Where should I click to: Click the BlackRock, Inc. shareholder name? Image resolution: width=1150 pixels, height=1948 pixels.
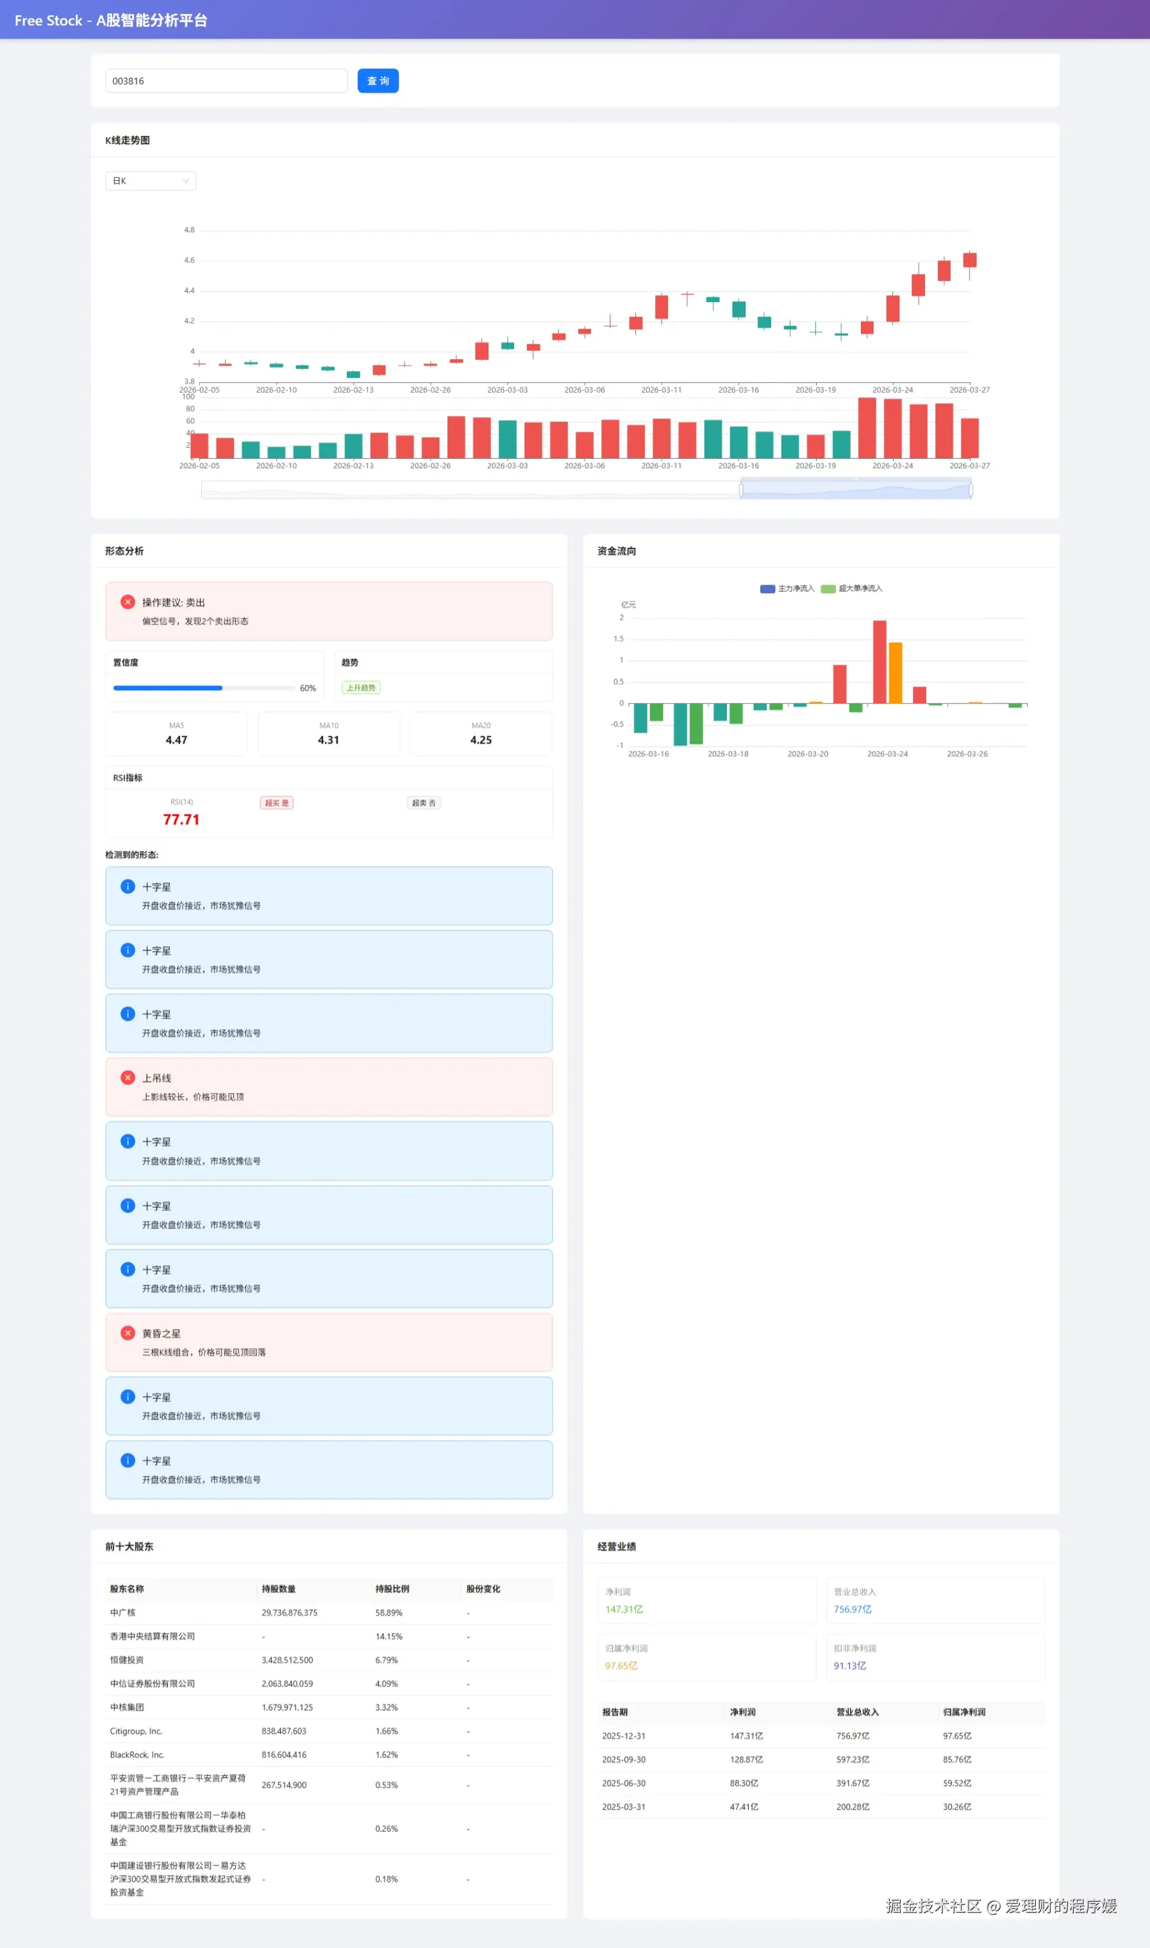pyautogui.click(x=137, y=1754)
